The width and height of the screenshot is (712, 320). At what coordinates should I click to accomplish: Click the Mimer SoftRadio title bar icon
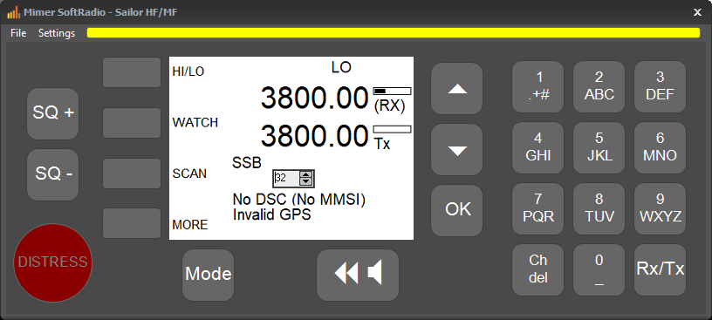tap(13, 12)
